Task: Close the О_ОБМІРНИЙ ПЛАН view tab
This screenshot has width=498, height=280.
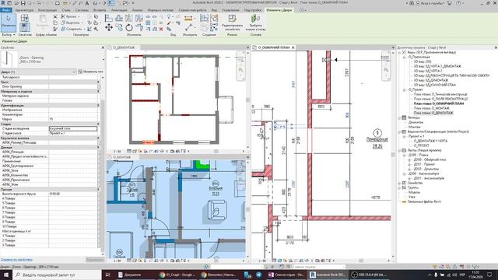Action: [x=293, y=47]
